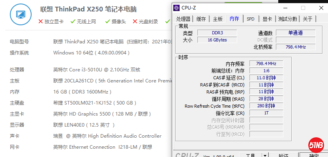
Task: Click the 前端总线:内存 ratio value 1:6
Action: 266,71
